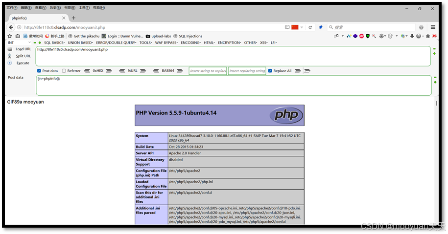This screenshot has width=448, height=234.
Task: Click the AdBlock Plus red icon
Action: tap(362, 36)
